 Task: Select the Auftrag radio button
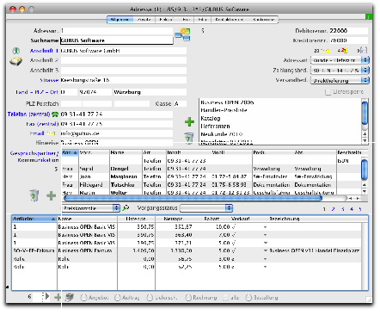click(118, 298)
